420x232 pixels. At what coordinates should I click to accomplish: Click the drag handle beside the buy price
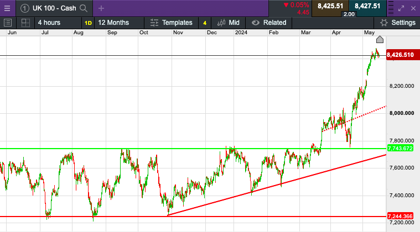coord(391,8)
